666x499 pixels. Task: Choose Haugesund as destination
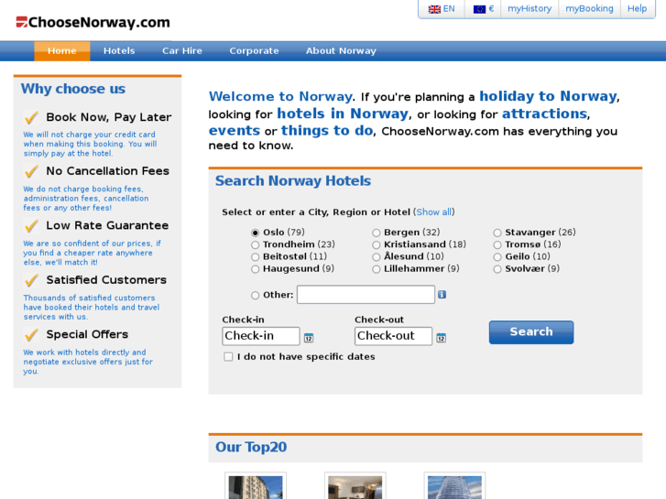click(255, 269)
